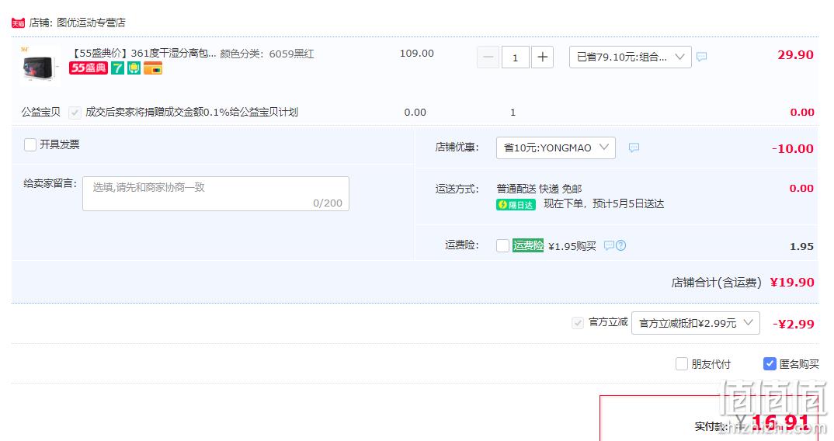834x441 pixels.
Task: Check the 运费险 shipping insurance checkbox
Action: (x=502, y=245)
